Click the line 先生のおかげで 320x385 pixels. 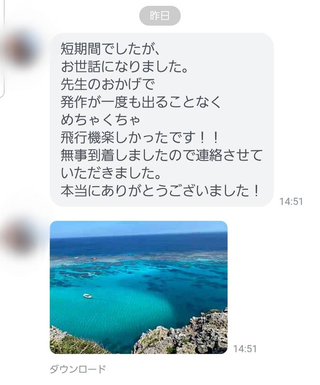pos(108,84)
